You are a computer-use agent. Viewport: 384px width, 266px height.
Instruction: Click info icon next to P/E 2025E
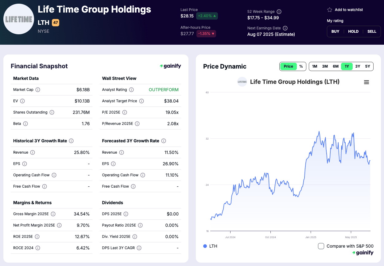coord(125,112)
